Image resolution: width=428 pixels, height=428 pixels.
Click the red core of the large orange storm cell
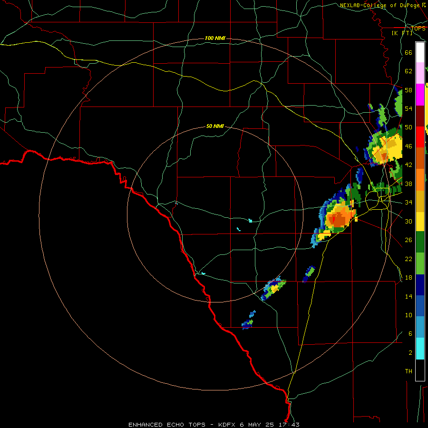334,220
